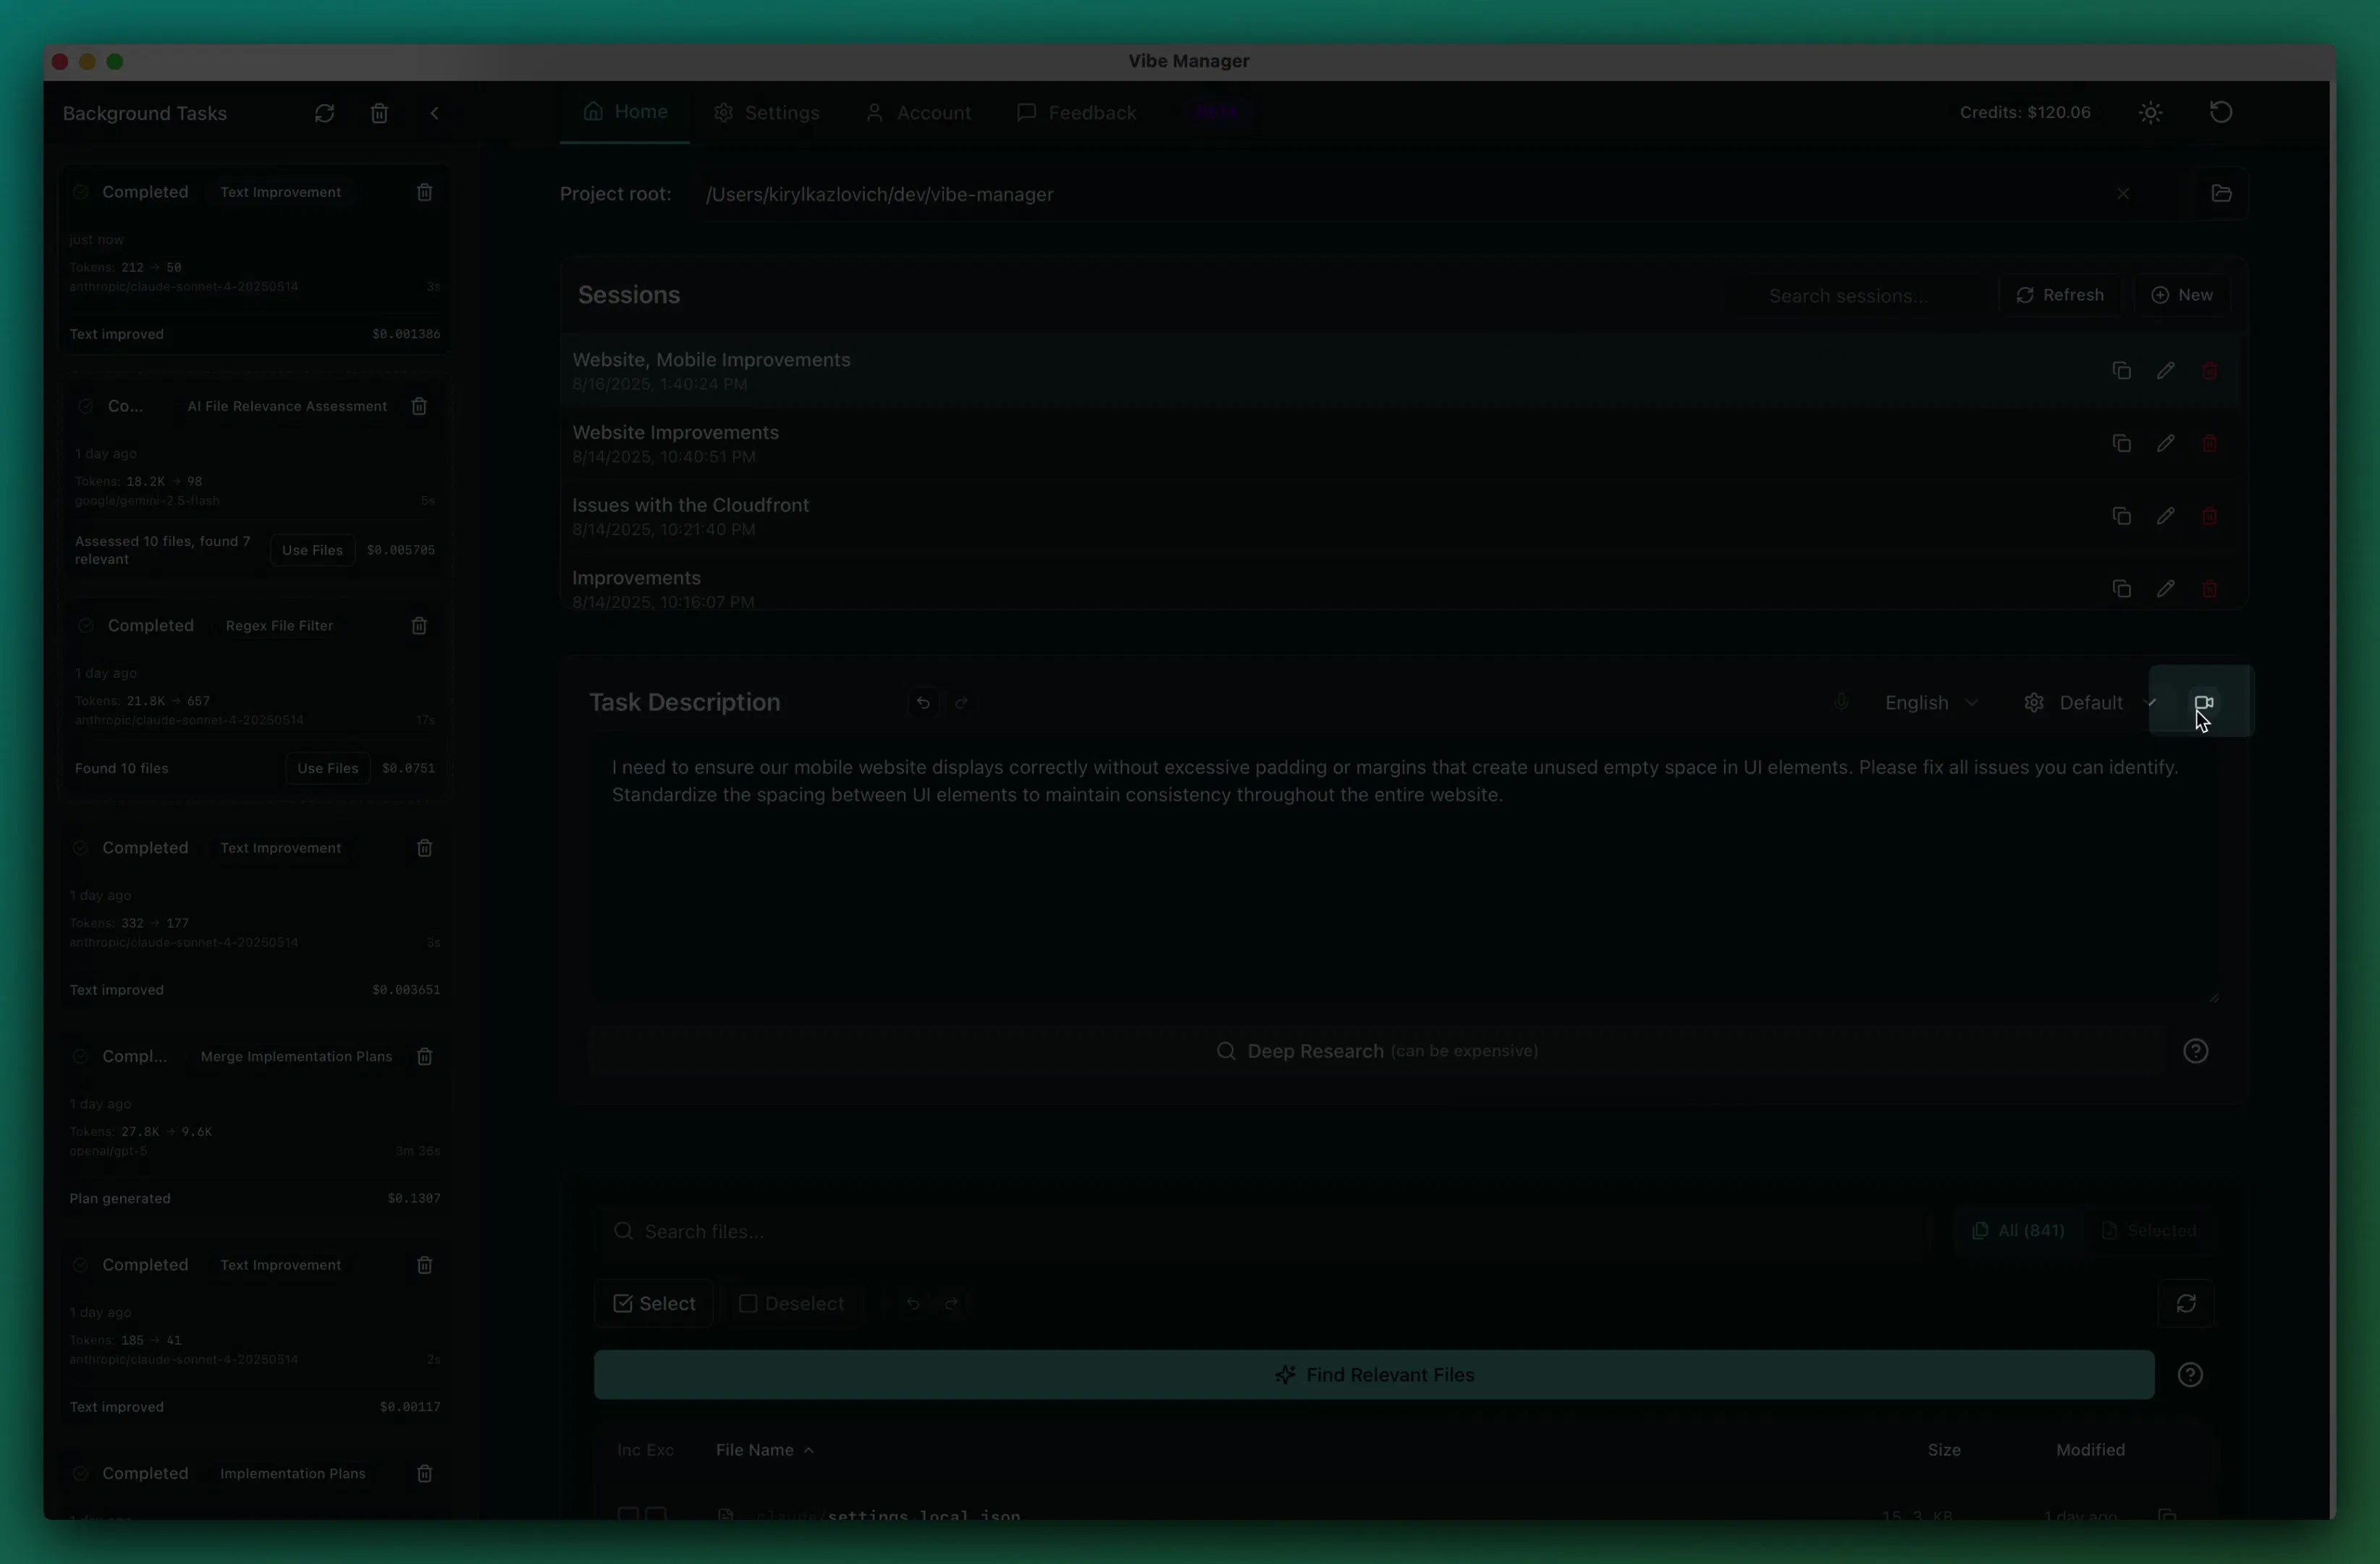2380x1564 pixels.
Task: Rename the Website, Mobile Improvements session
Action: click(2165, 371)
